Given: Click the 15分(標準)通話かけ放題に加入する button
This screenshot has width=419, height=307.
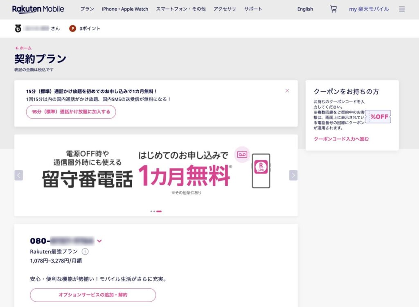Looking at the screenshot, I should 71,112.
